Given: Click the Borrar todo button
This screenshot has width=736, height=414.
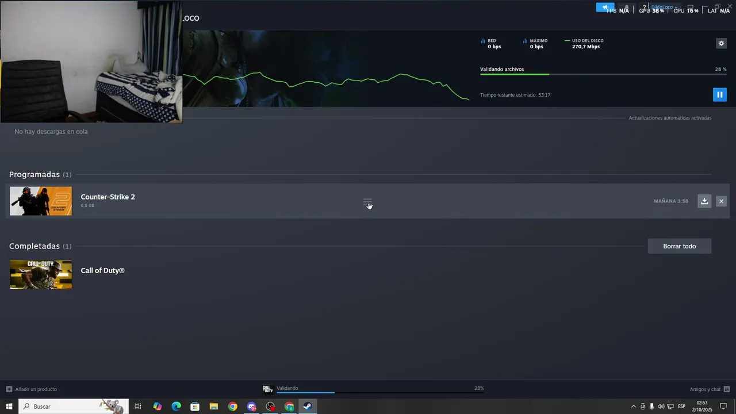Looking at the screenshot, I should coord(679,246).
